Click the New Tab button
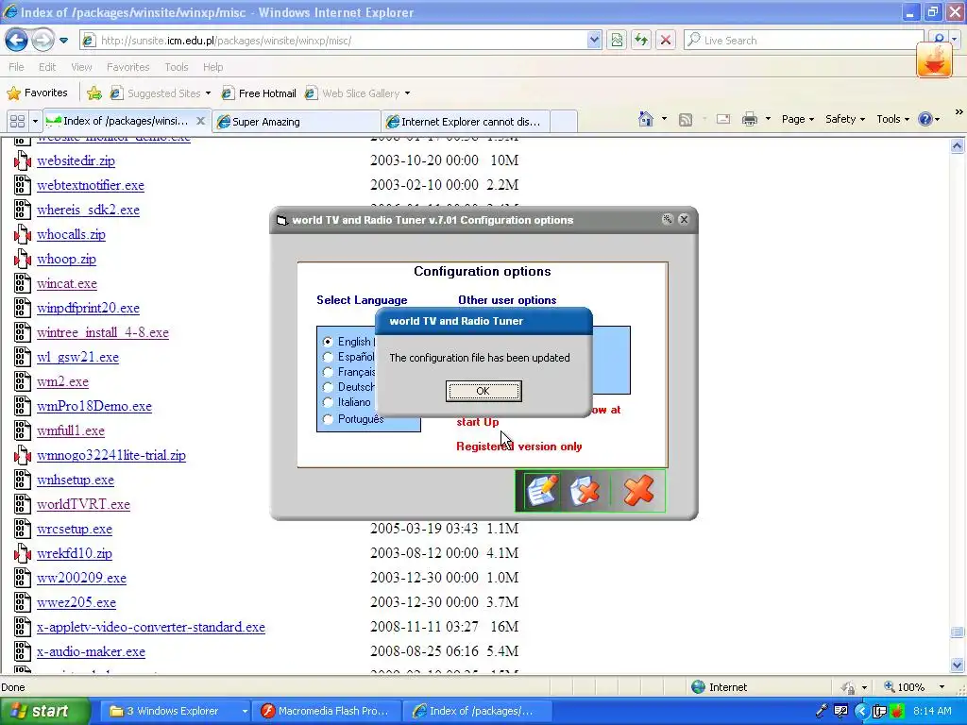Screen dimensions: 967x725 [563, 122]
